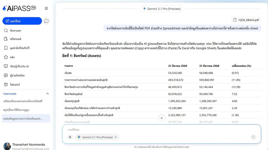This screenshot has height=150, width=268.
Task: Click column header เปลี่ยนแปลง (%)
Action: (241, 66)
